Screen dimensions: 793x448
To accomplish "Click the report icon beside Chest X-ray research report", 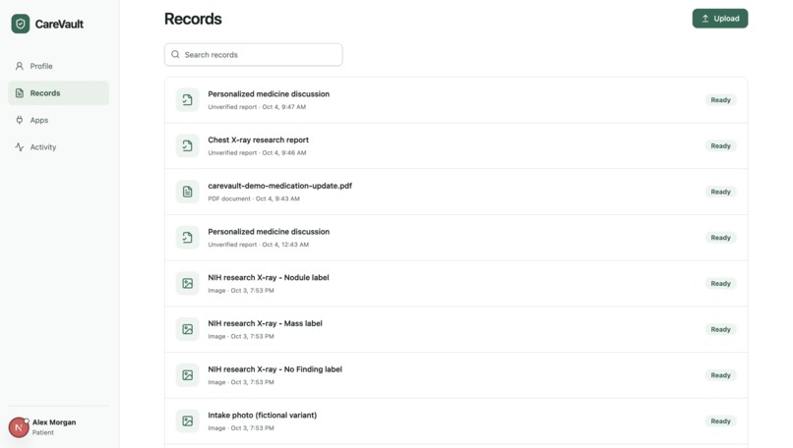I will click(x=187, y=146).
